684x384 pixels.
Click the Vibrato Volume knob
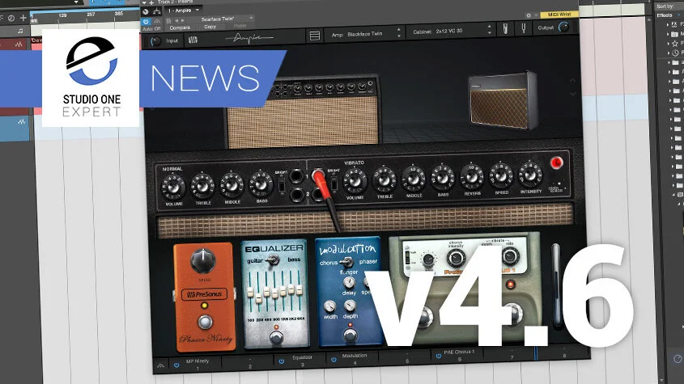pyautogui.click(x=355, y=180)
